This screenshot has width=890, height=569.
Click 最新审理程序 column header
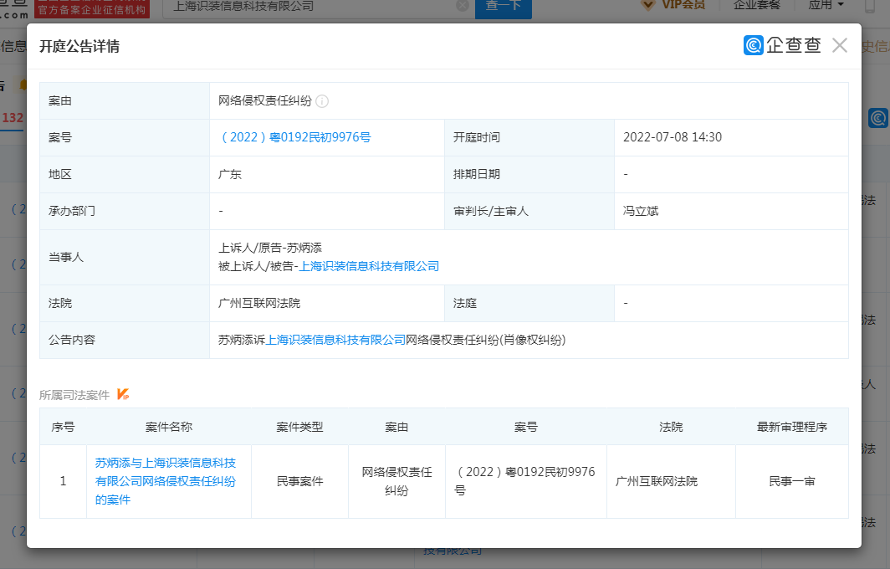[792, 427]
